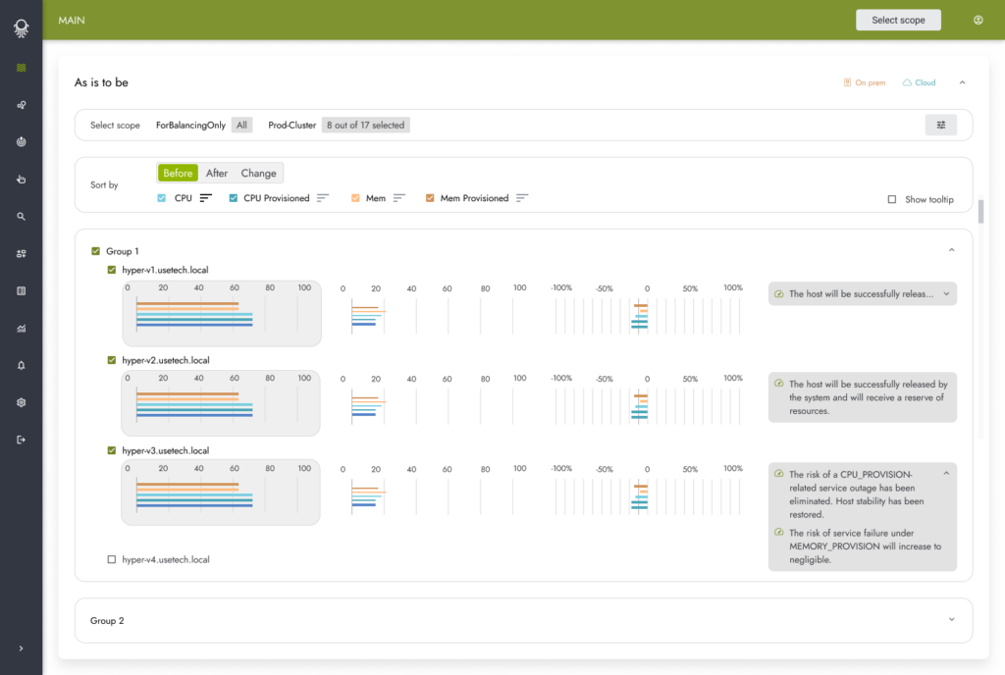Open the power circle sidebar icon
Viewport: 1005px width, 675px height.
[x=22, y=142]
